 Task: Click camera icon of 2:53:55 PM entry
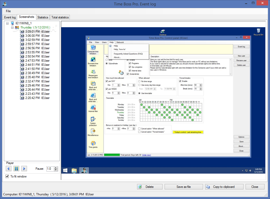22,52
